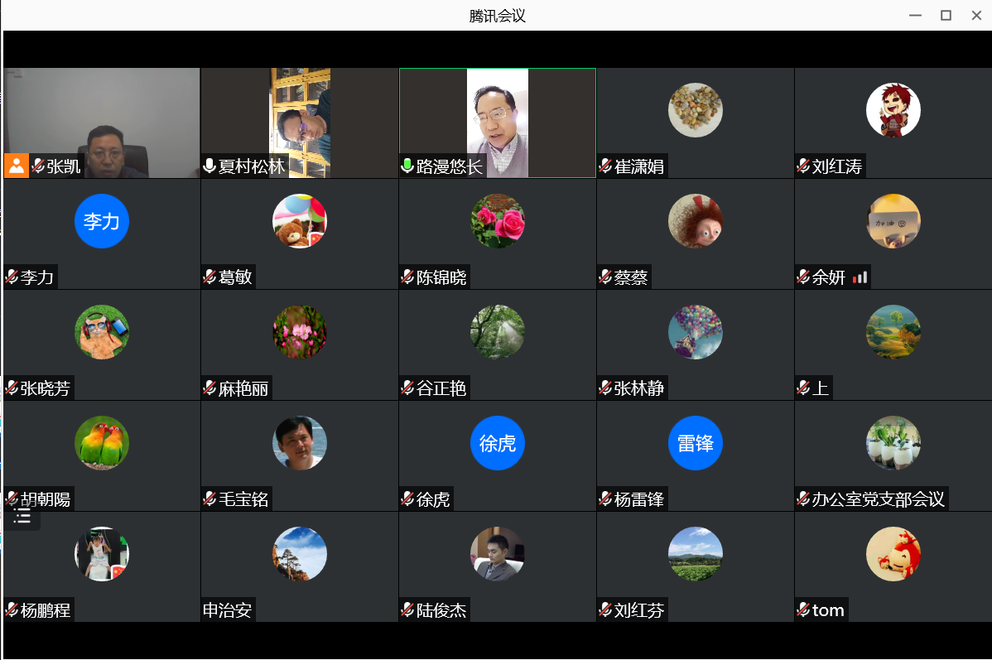Click the microphone icon next to 夏村松林
Screen dimensions: 992x660
click(x=209, y=166)
